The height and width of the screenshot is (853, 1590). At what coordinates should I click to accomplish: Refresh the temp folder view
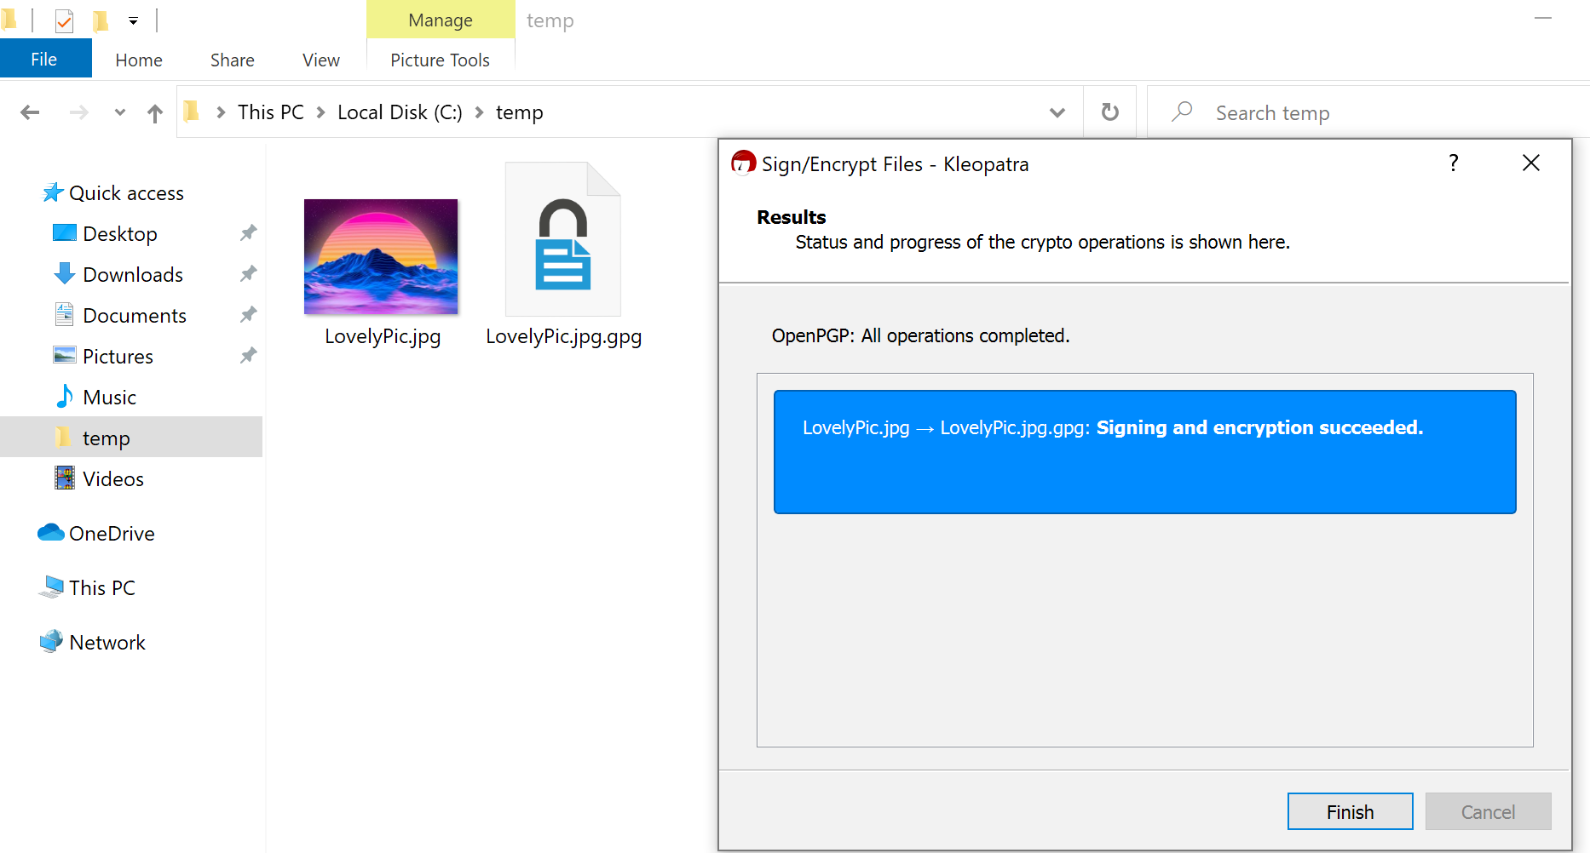point(1109,112)
